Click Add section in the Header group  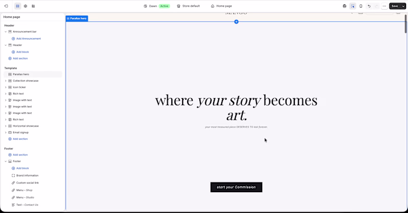coord(20,58)
